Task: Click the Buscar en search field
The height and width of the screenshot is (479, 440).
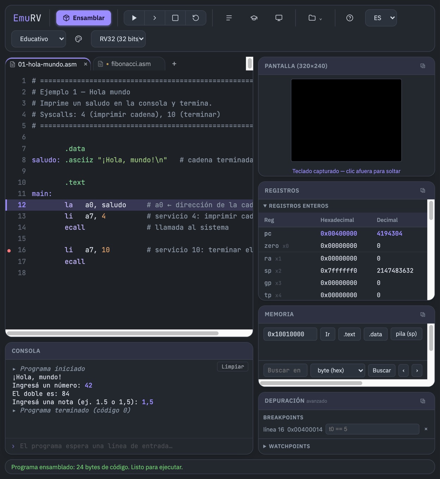Action: click(285, 371)
